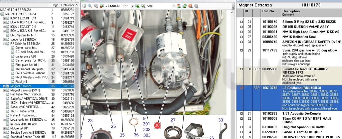The width and height of the screenshot is (342, 139).
Task: Click the green refresh picture icon in toolbar
Action: 185,6
